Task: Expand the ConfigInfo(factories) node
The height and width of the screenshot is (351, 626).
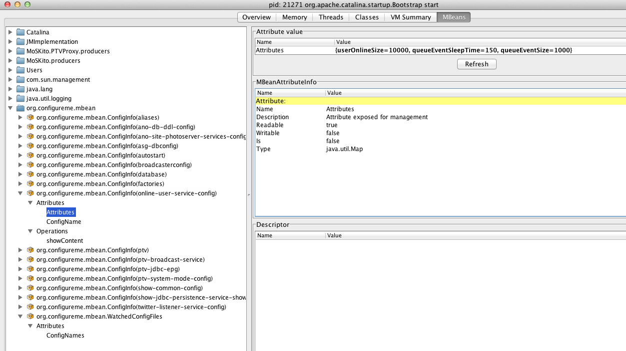Action: click(20, 183)
